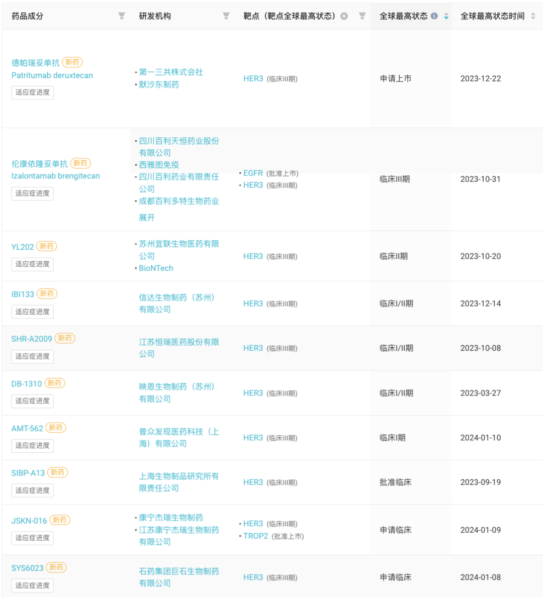Open the 四川百利天恒药业股份有限公司 link
Screen dimensions: 543x597
[x=178, y=147]
